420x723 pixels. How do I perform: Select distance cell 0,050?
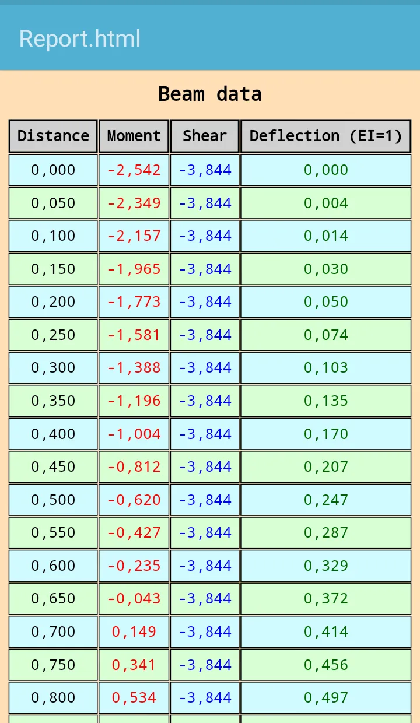point(53,203)
